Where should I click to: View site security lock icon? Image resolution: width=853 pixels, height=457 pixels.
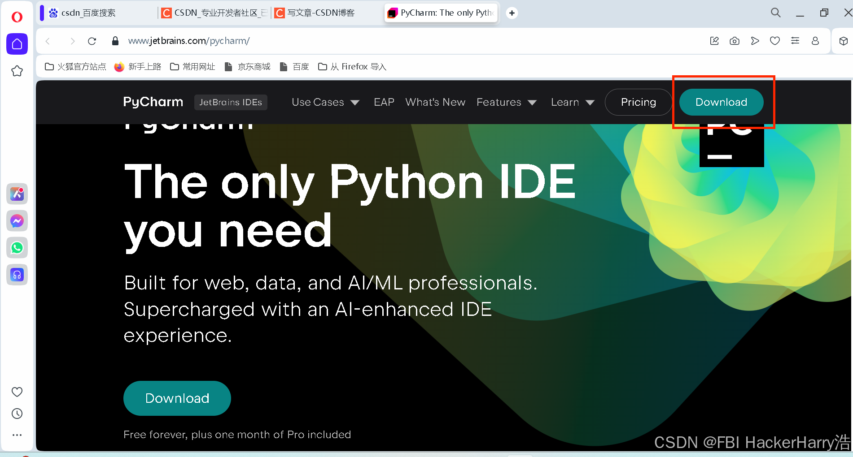pyautogui.click(x=115, y=41)
